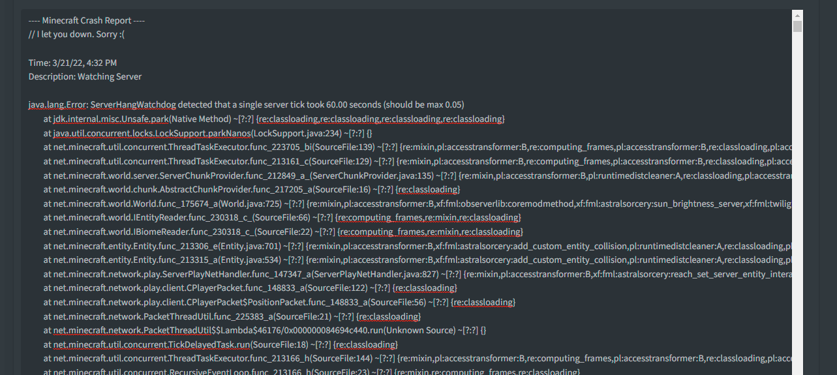837x375 pixels.
Task: Click the 'CPlayerPacket$PositionPacket.func_148833_a' line
Action: tap(279, 302)
